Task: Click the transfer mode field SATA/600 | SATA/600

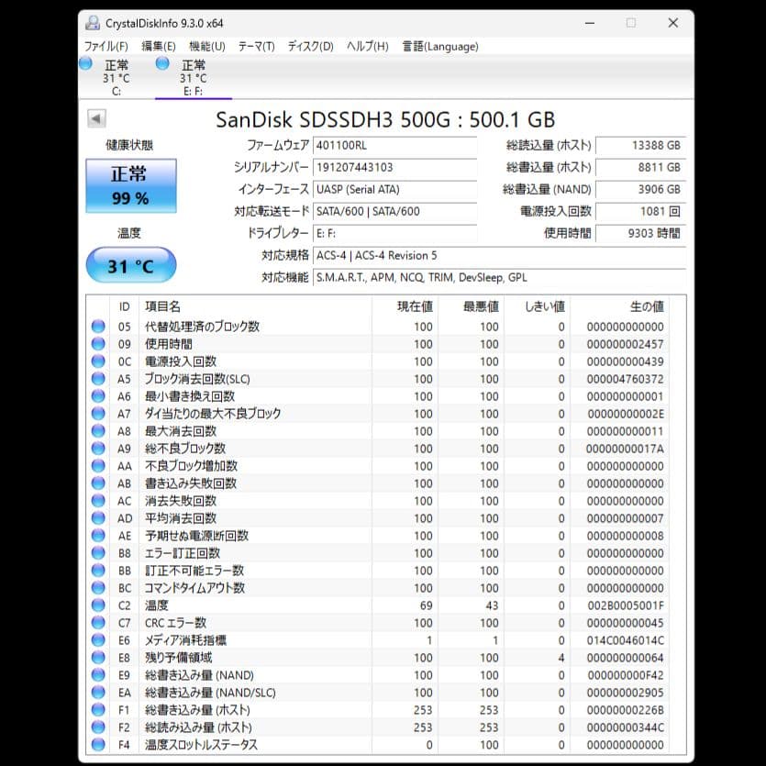Action: (x=394, y=212)
